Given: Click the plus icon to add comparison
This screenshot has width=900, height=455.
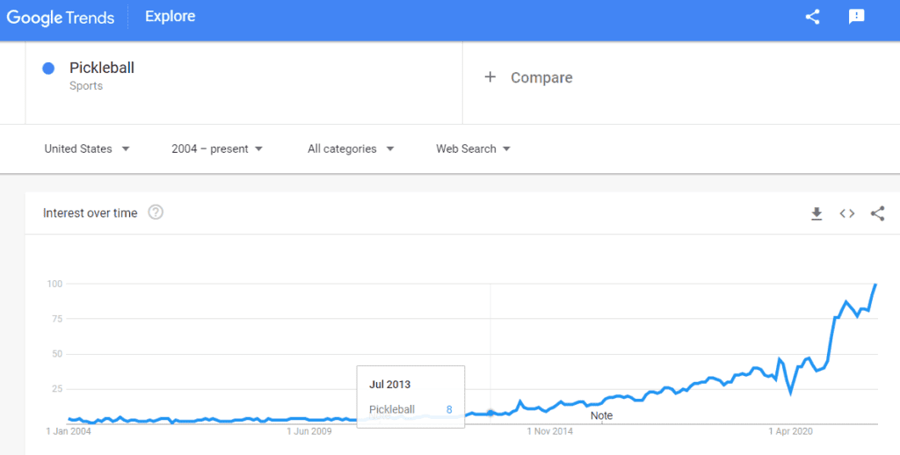Looking at the screenshot, I should tap(490, 77).
